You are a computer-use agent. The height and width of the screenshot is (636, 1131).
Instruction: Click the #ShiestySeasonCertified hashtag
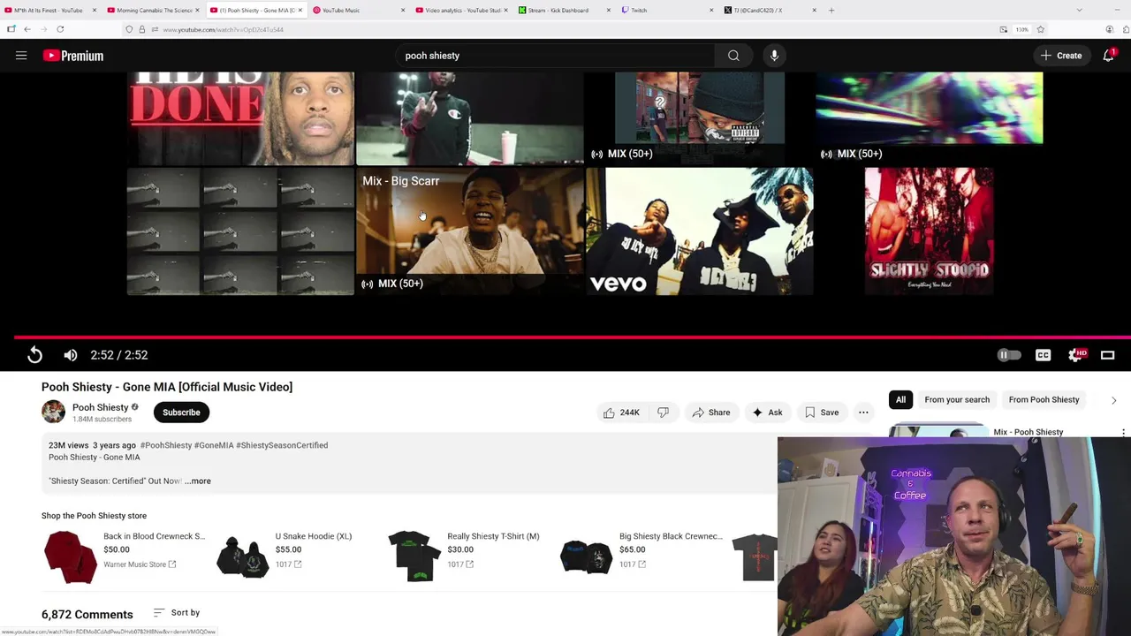282,445
